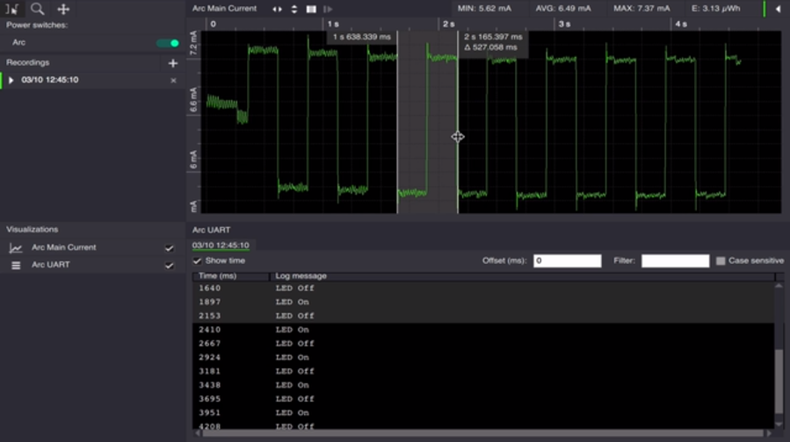Enable the Case sensitive checkbox
The height and width of the screenshot is (442, 790).
coord(721,260)
